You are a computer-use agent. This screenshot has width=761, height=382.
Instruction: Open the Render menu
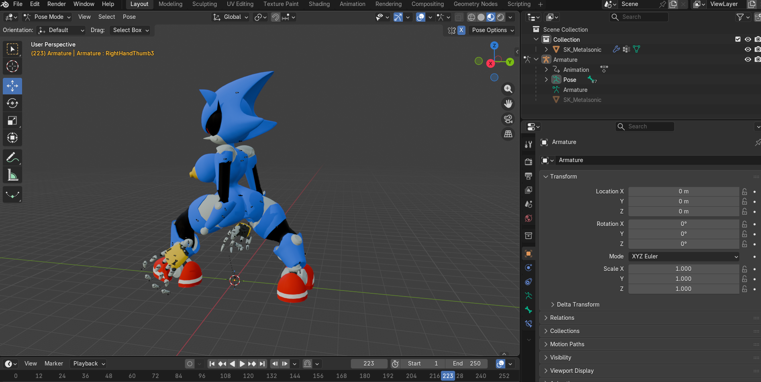tap(57, 4)
